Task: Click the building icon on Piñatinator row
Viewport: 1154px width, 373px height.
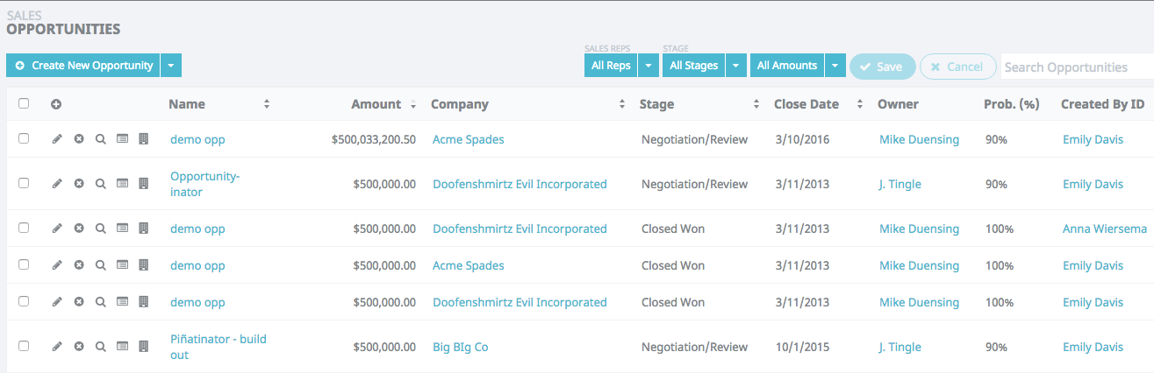Action: (x=144, y=346)
